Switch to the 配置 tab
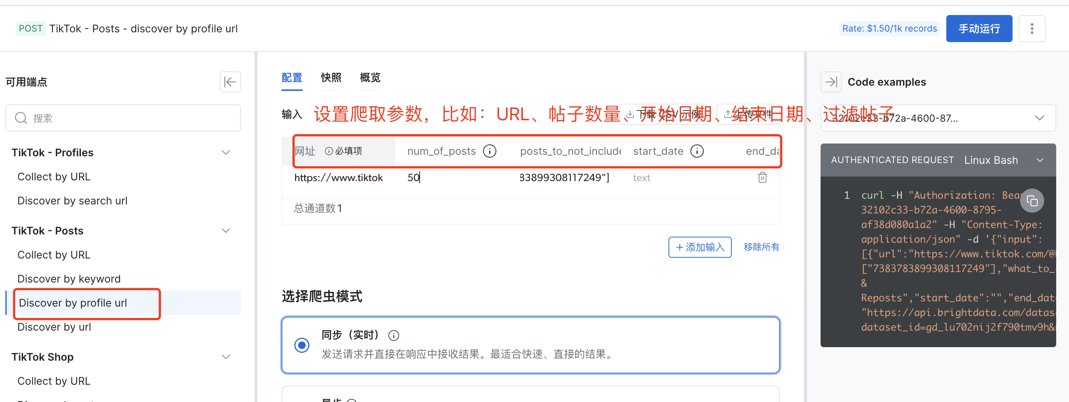The image size is (1069, 402). [x=292, y=77]
